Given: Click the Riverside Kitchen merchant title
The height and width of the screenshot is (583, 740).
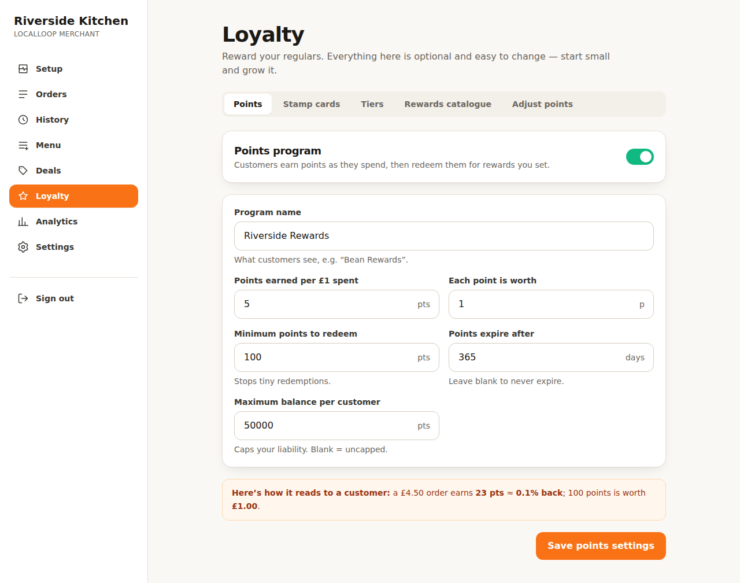Looking at the screenshot, I should coord(71,21).
